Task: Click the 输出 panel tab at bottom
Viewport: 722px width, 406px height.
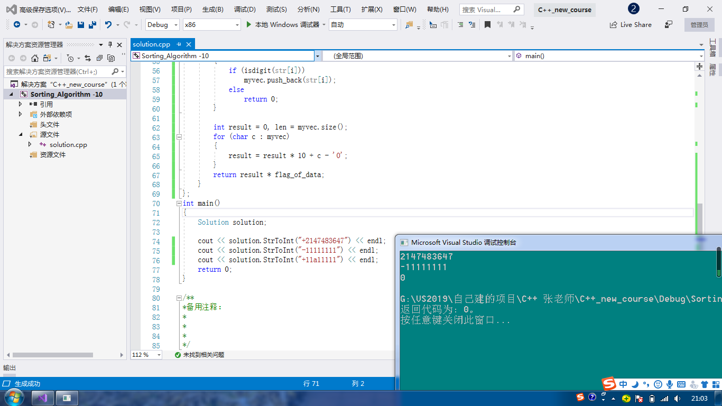Action: pyautogui.click(x=10, y=367)
